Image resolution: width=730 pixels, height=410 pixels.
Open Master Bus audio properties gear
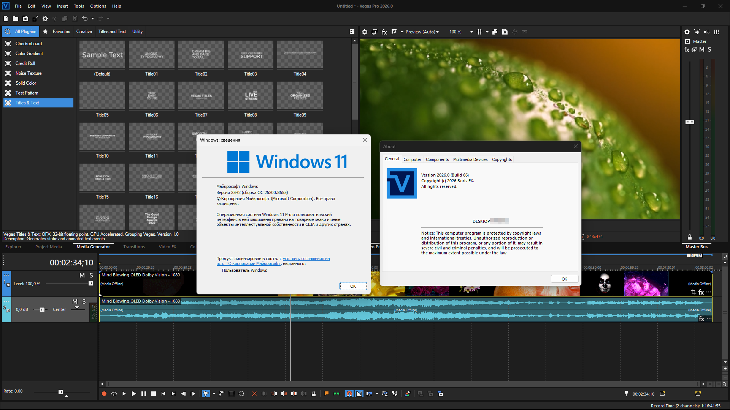[687, 32]
